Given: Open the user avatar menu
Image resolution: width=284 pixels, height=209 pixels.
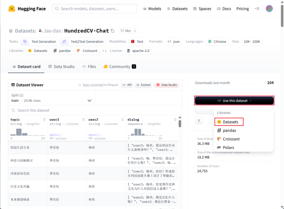Looking at the screenshot, I should point(269,9).
